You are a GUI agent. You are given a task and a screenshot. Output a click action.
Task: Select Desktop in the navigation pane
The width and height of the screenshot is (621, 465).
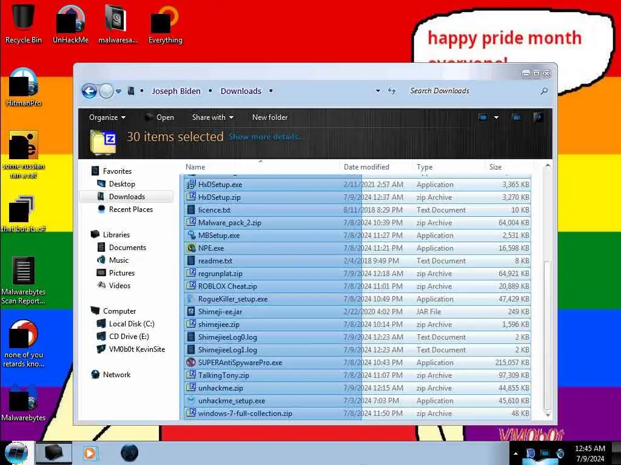(x=122, y=184)
